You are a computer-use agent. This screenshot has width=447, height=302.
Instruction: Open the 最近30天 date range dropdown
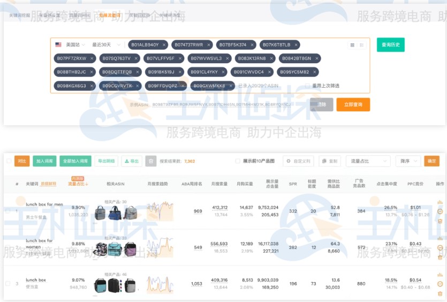click(x=107, y=45)
